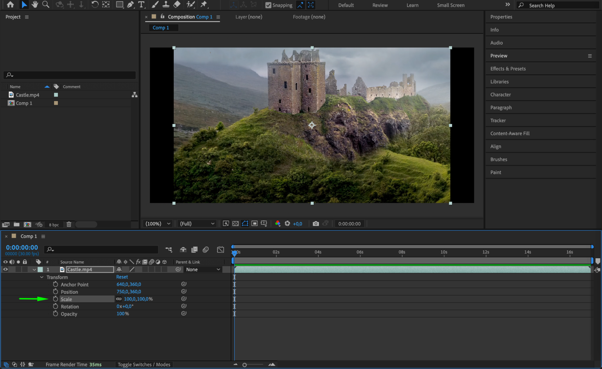Collapse the Transform property group
The image size is (602, 369).
click(42, 277)
